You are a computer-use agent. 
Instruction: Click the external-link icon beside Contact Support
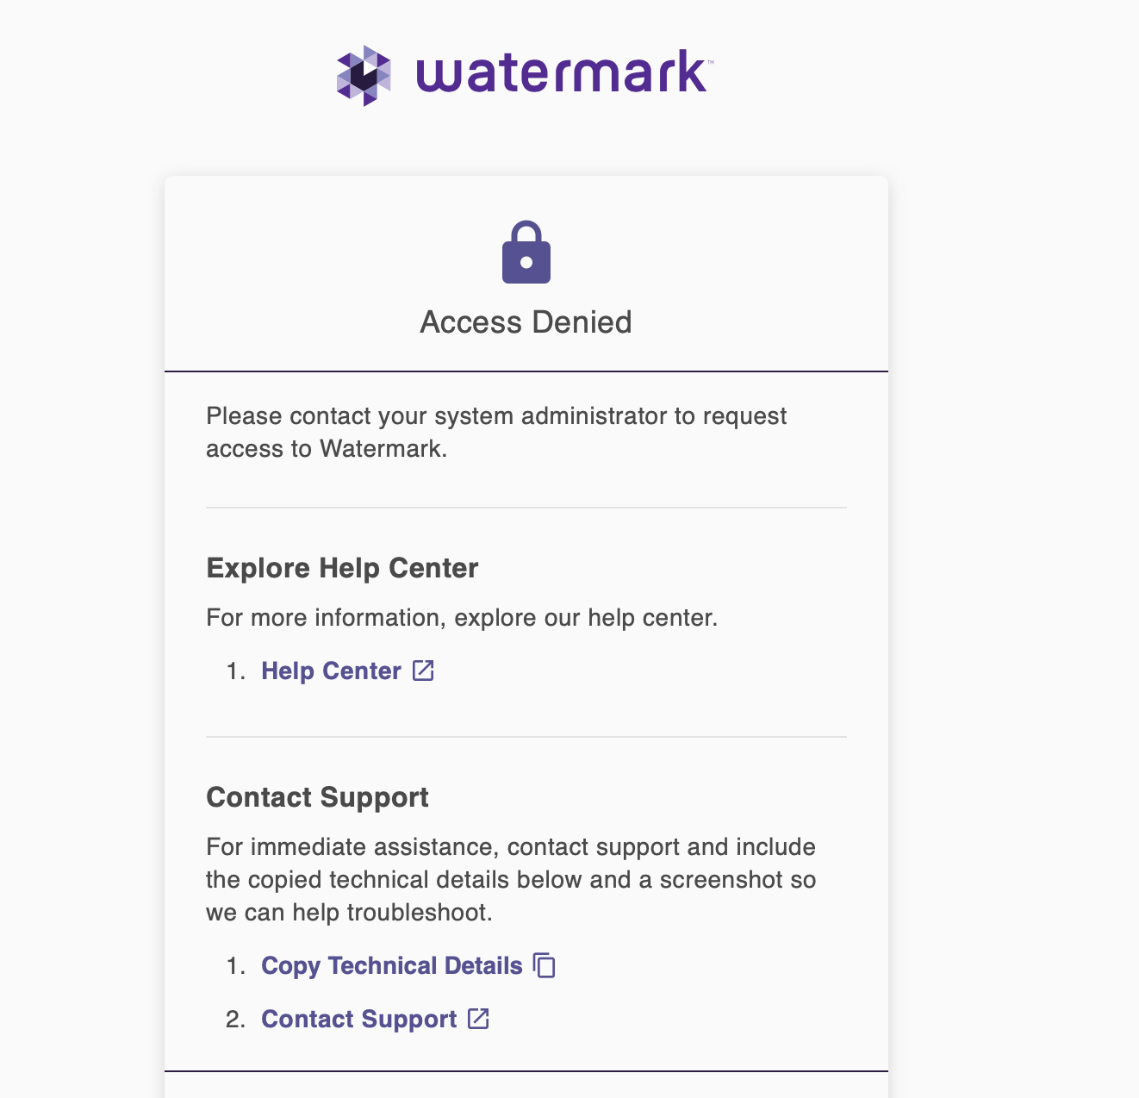477,1019
